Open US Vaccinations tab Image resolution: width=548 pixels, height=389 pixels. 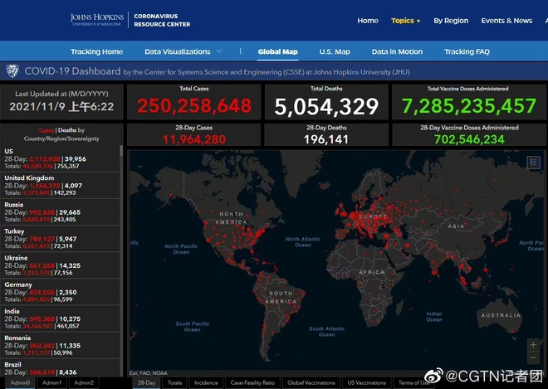click(367, 382)
